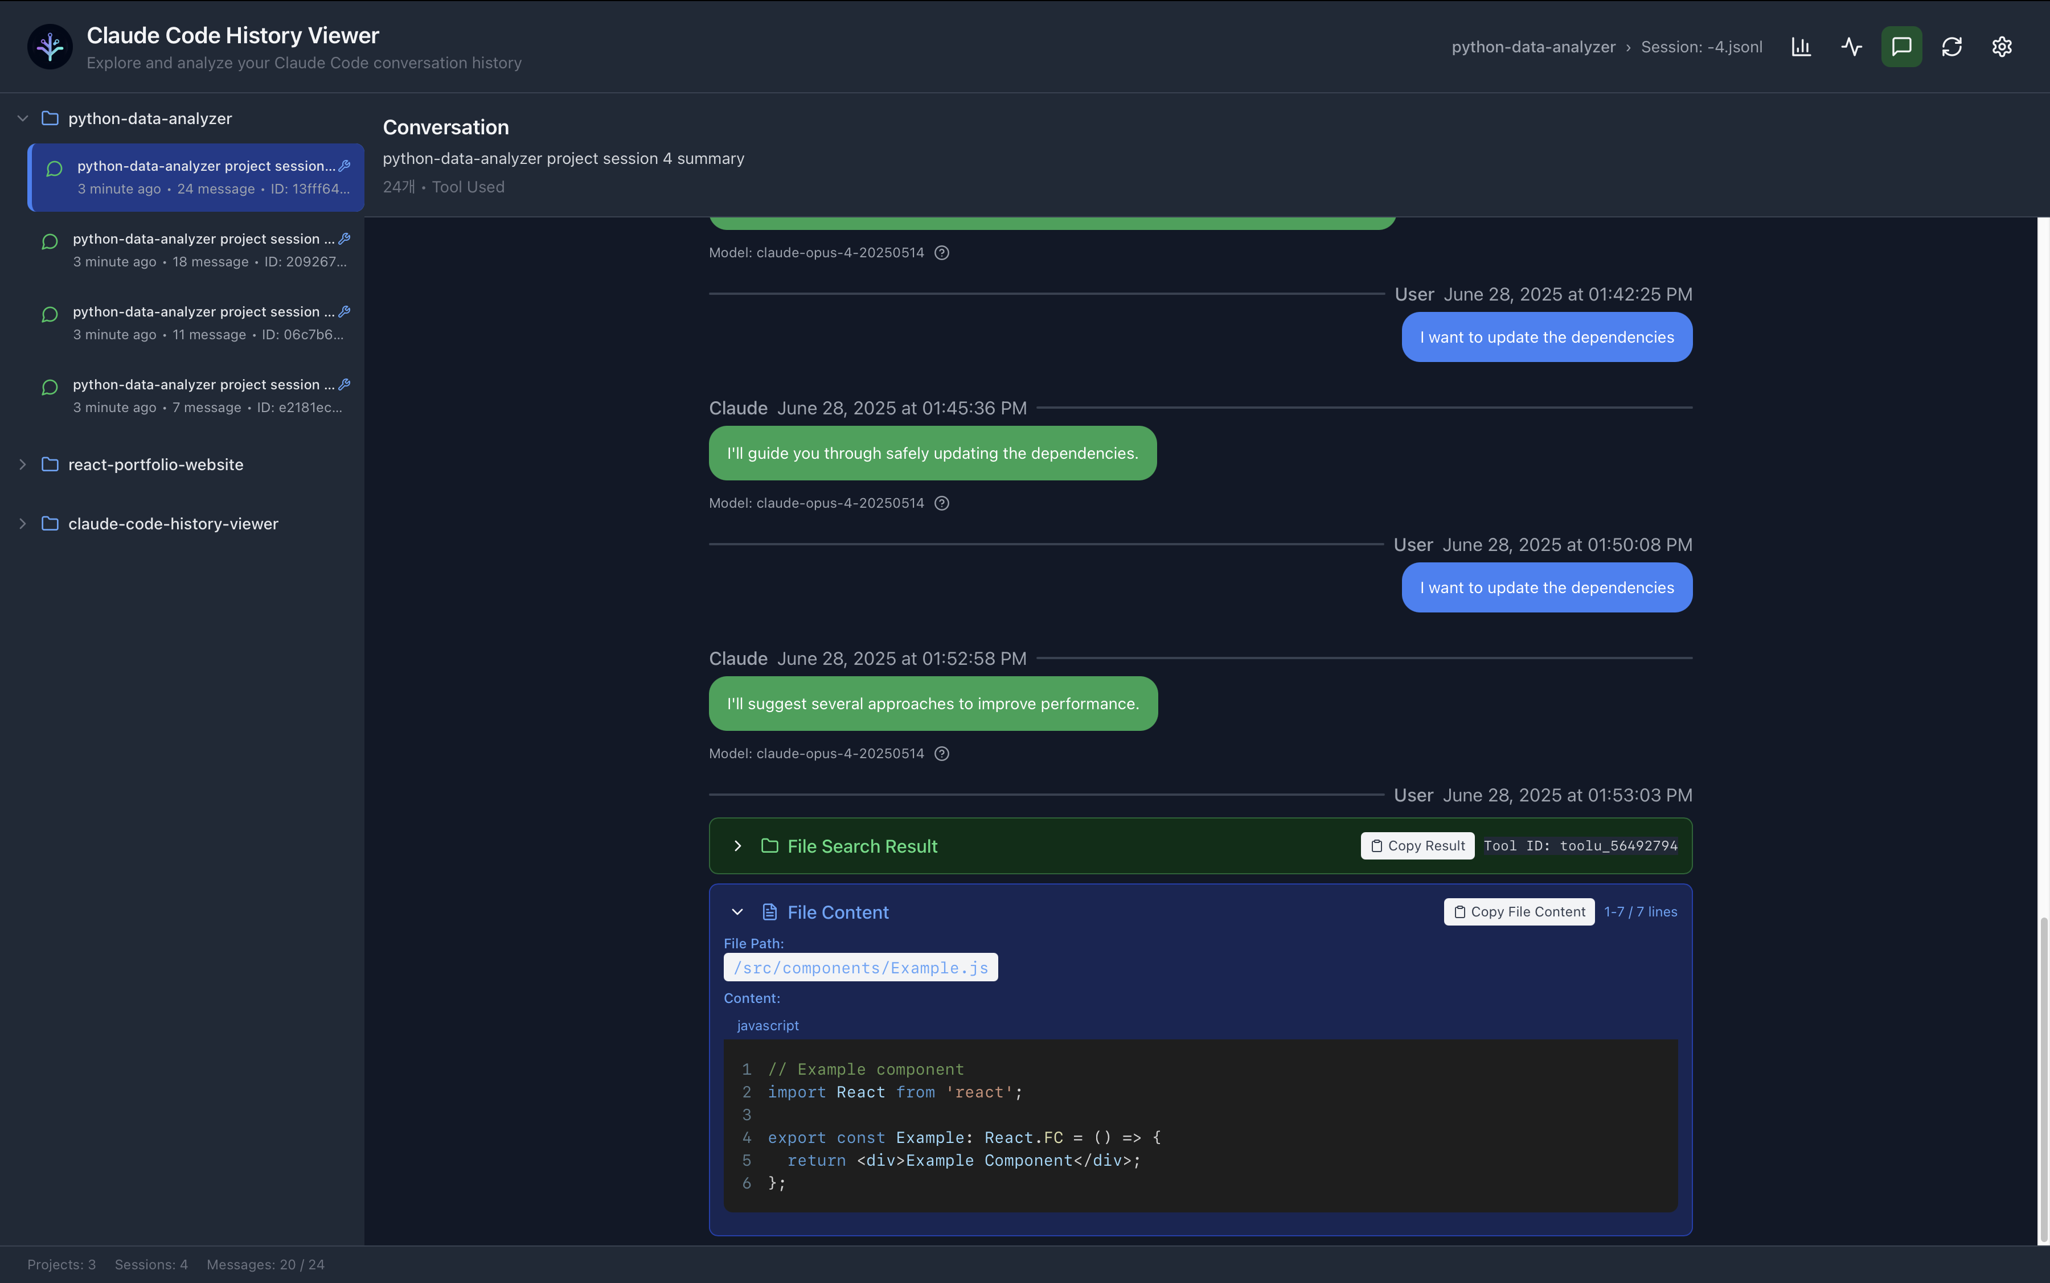Click the chat bubble icon of the 11-message session
Viewport: 2050px width, 1283px height.
pos(50,315)
